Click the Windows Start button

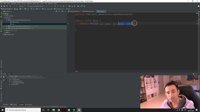pyautogui.click(x=2, y=110)
